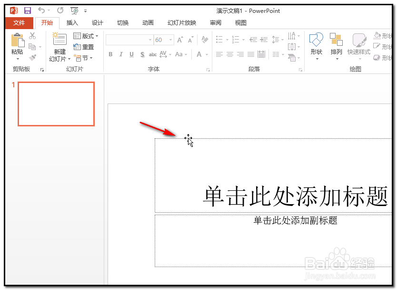Click the Increase Font Size icon

click(x=179, y=39)
